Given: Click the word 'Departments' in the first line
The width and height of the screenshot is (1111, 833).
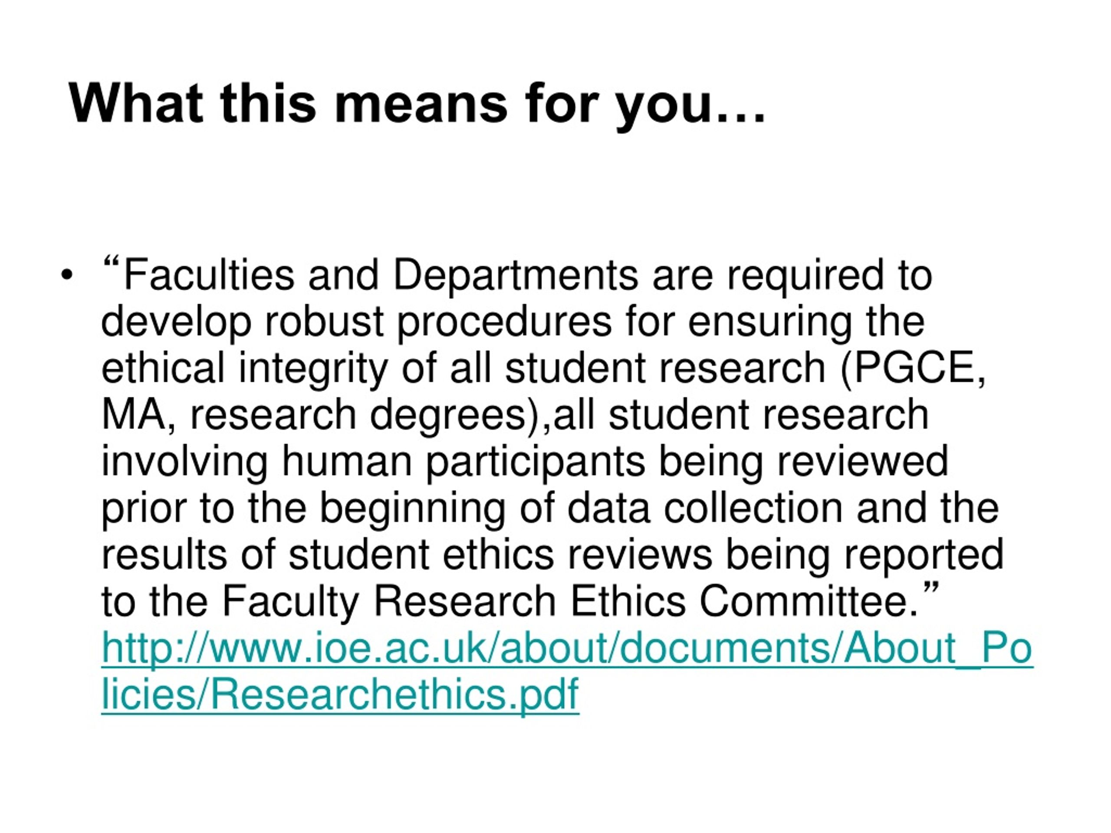Looking at the screenshot, I should pos(515,276).
